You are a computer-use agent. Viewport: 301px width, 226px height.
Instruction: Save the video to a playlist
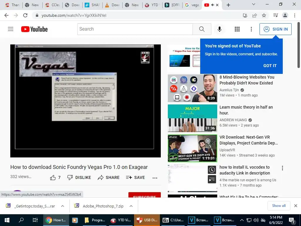tap(135, 177)
